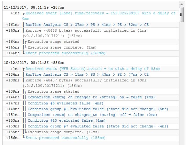Select Condition group #7 evaluated false row

point(91,126)
